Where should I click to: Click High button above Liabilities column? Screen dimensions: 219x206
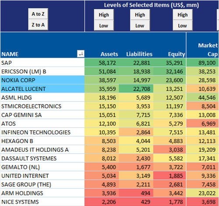point(140,15)
